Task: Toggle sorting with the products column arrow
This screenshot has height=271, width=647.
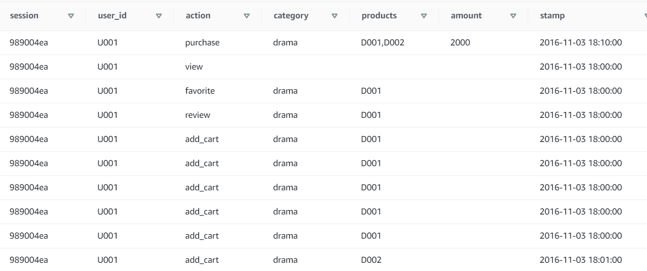Action: [424, 16]
